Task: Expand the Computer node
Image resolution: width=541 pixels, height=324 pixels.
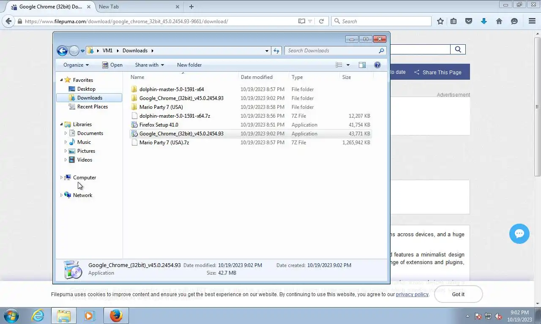Action: point(61,178)
